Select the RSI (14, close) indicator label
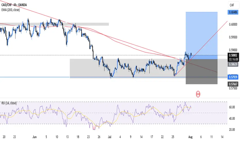 9,103
